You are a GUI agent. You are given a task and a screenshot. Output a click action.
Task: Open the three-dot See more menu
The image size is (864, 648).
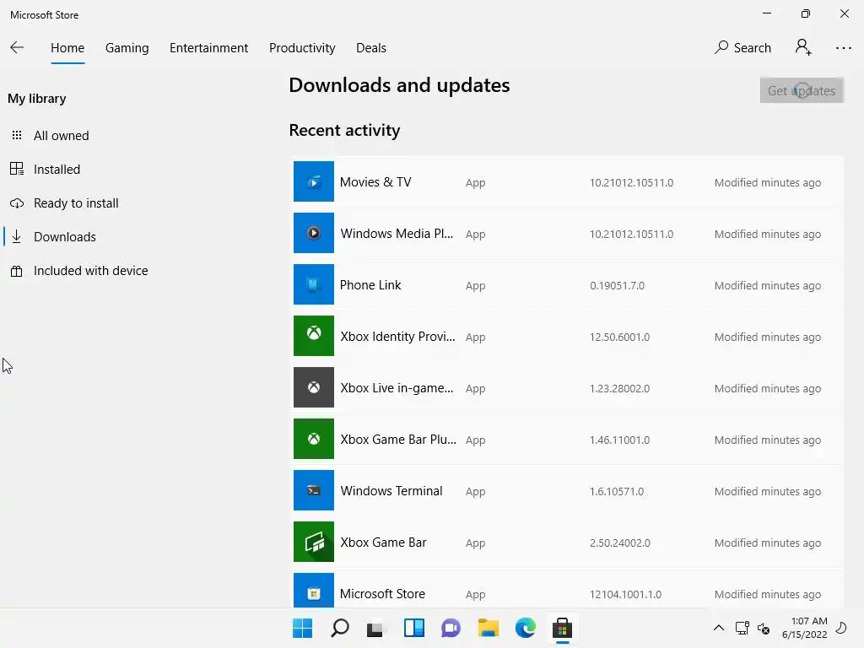pyautogui.click(x=843, y=48)
